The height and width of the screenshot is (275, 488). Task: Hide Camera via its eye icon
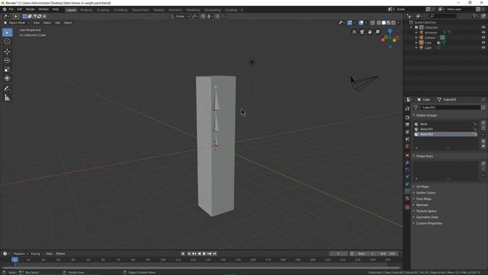pyautogui.click(x=483, y=37)
